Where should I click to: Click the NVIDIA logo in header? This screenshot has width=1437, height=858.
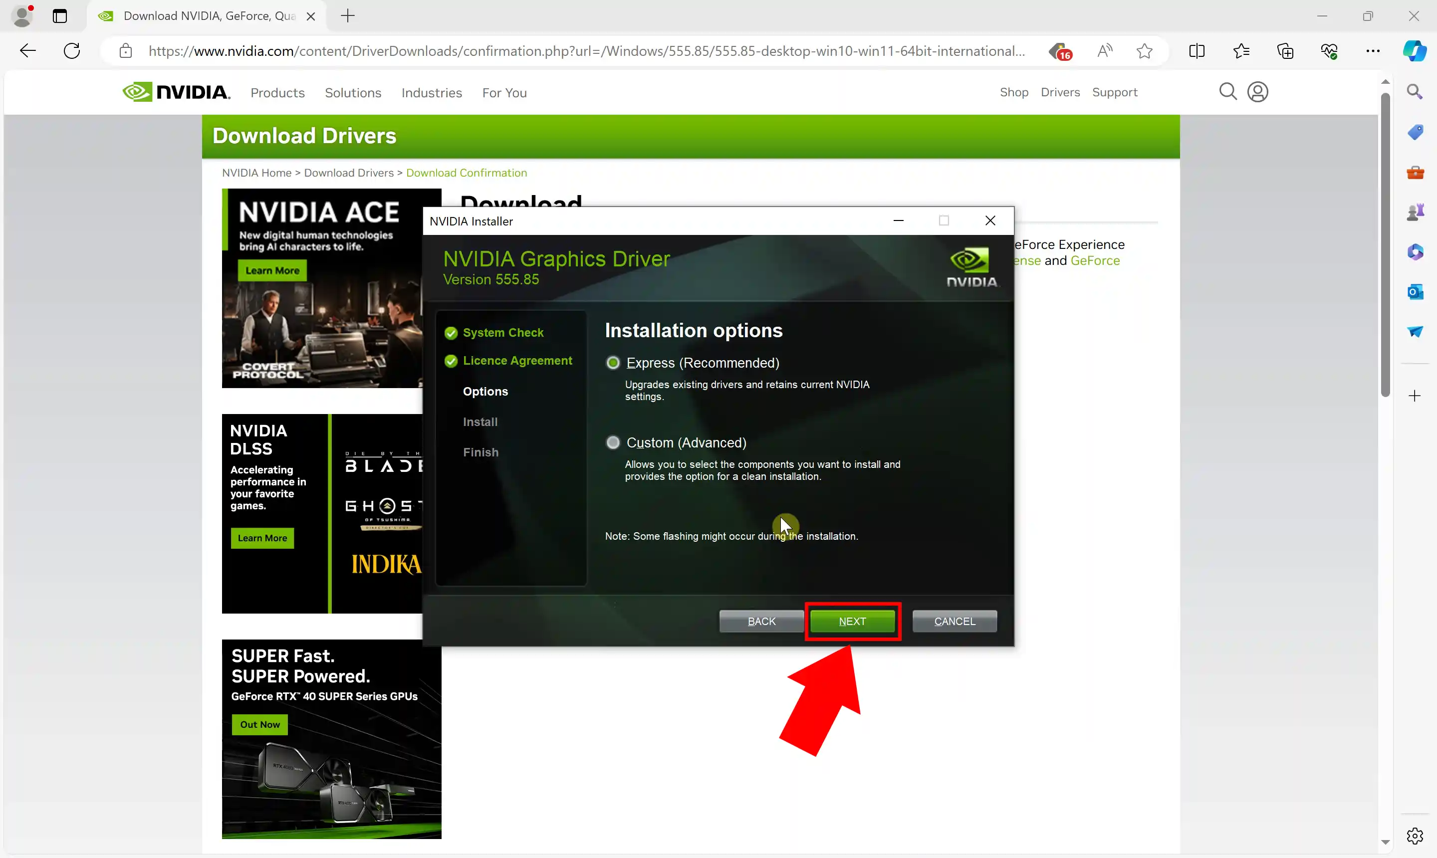pos(176,91)
